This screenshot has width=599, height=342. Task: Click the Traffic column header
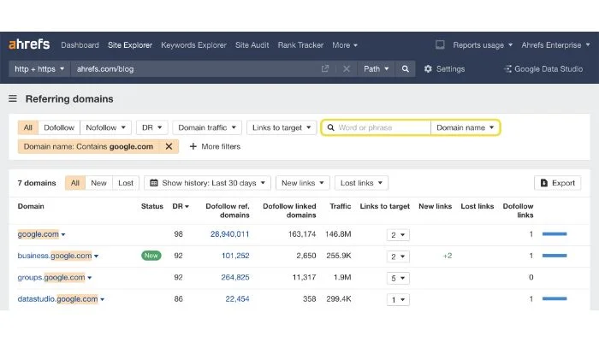point(340,206)
